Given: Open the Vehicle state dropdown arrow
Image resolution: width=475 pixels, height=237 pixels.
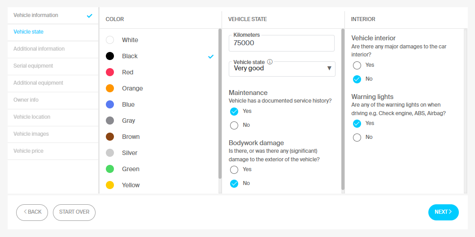Looking at the screenshot, I should coord(329,69).
